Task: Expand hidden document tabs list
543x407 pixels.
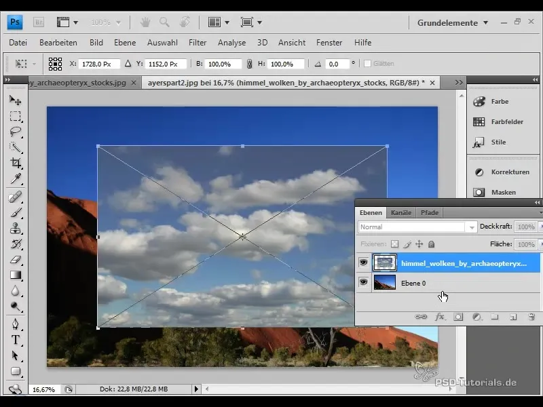Action: [459, 83]
